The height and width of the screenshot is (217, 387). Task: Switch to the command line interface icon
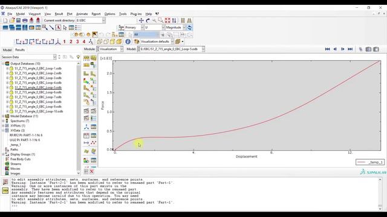click(5, 190)
